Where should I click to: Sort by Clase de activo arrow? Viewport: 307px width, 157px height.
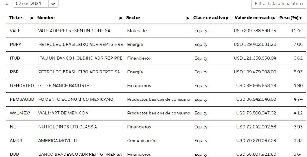[x=227, y=18]
